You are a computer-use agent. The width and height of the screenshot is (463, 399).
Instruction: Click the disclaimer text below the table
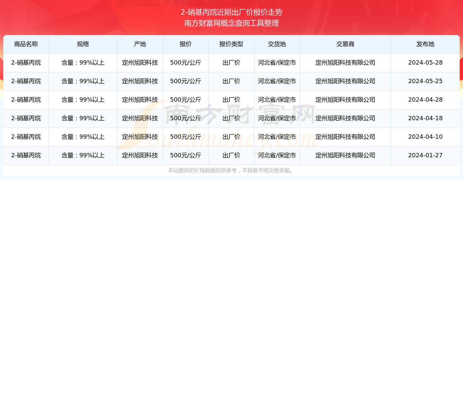pyautogui.click(x=231, y=171)
